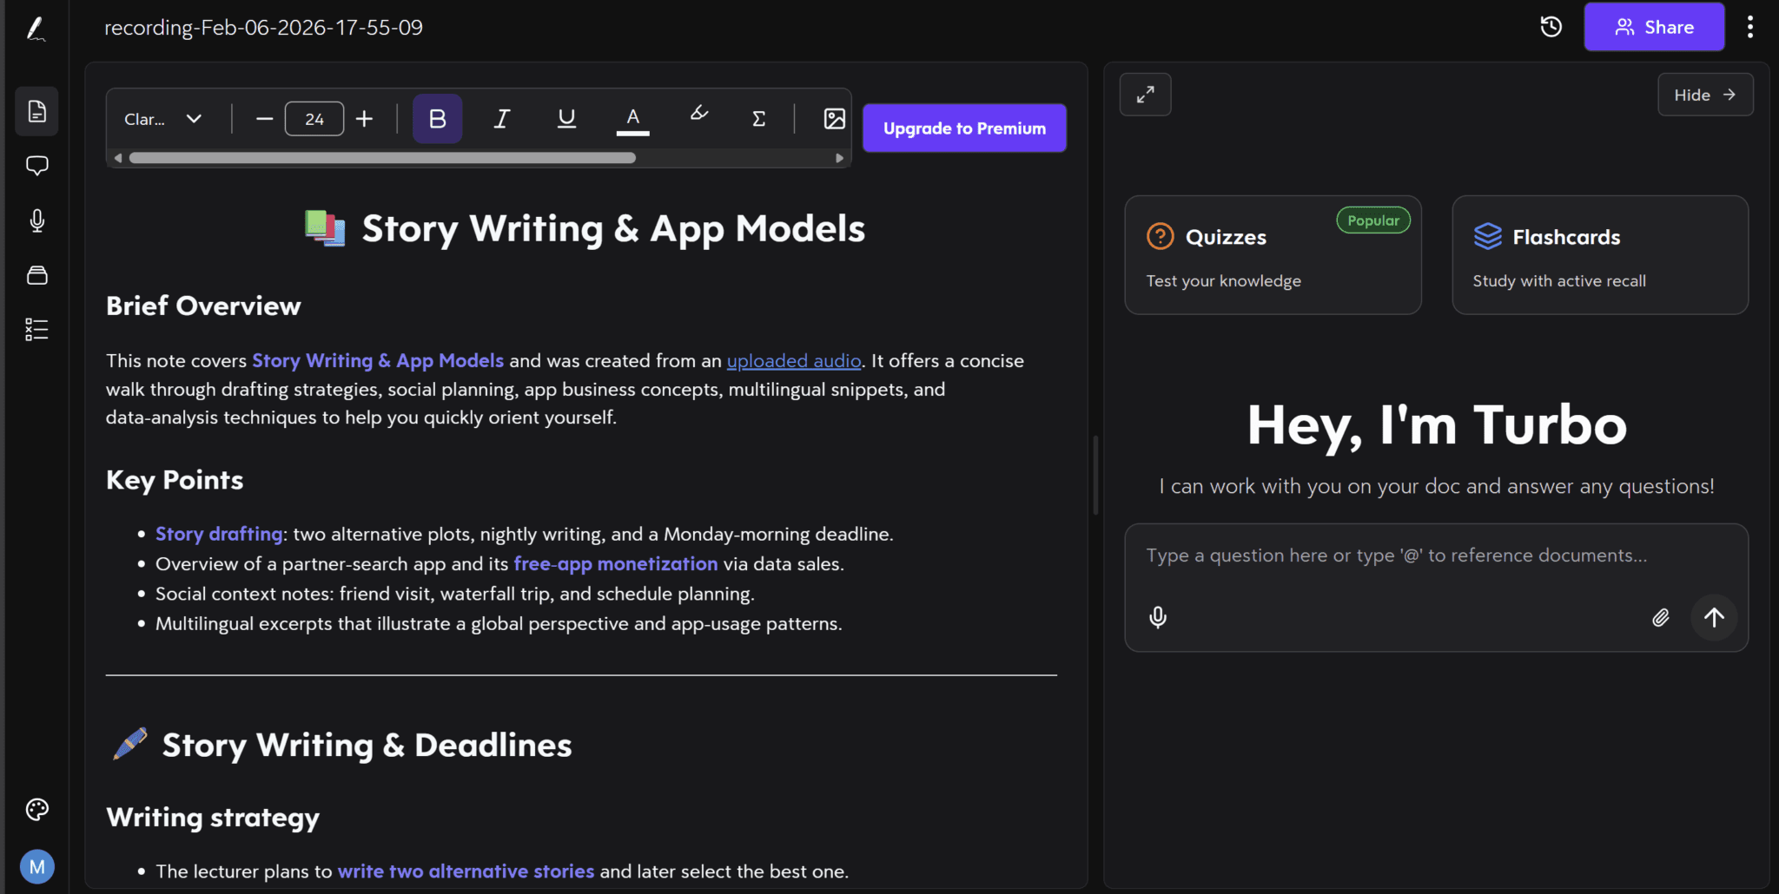Screen dimensions: 1779x894
Task: Select the microphone recording tool in sidebar
Action: pos(36,220)
